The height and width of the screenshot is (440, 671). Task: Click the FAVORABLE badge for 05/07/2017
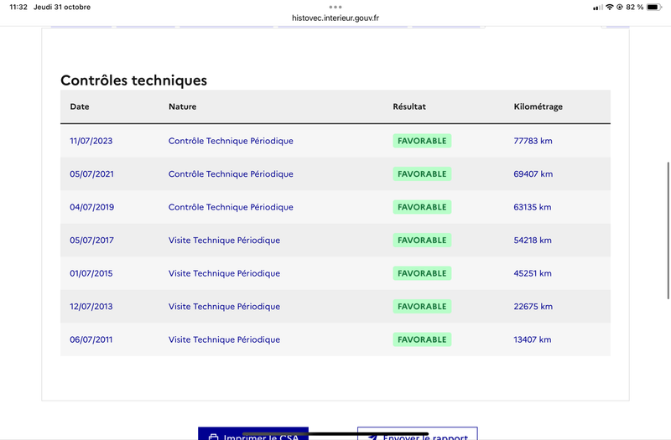(x=422, y=241)
